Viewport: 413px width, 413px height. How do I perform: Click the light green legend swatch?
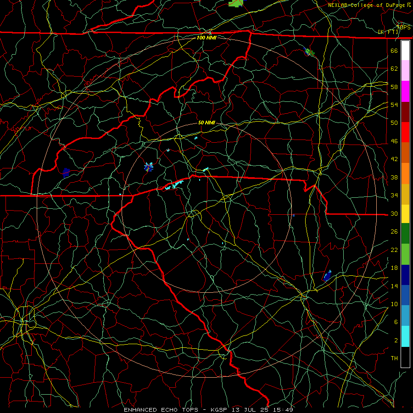click(405, 254)
